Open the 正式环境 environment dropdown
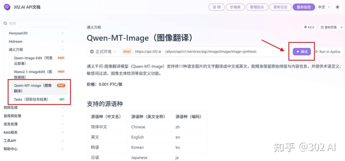This screenshot has height=161, width=345. point(103,52)
